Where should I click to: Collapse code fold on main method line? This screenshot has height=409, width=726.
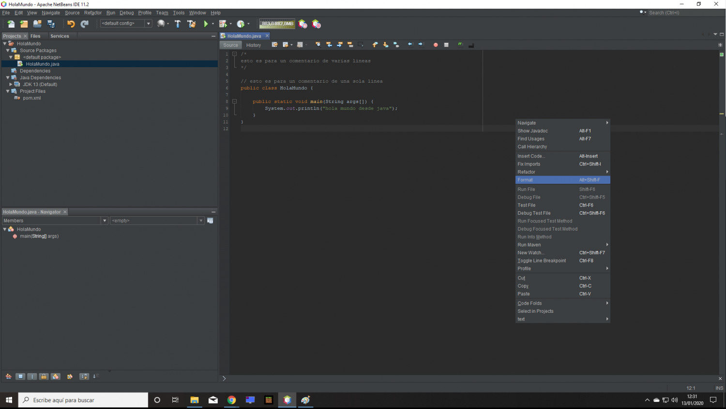234,102
